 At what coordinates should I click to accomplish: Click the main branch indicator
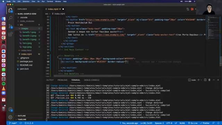click(13, 123)
